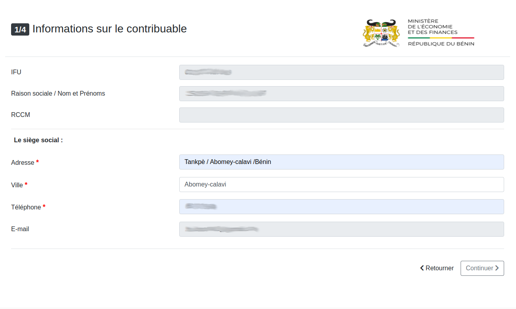516x309 pixels.
Task: Click the République du Bénin caption
Action: tap(441, 44)
